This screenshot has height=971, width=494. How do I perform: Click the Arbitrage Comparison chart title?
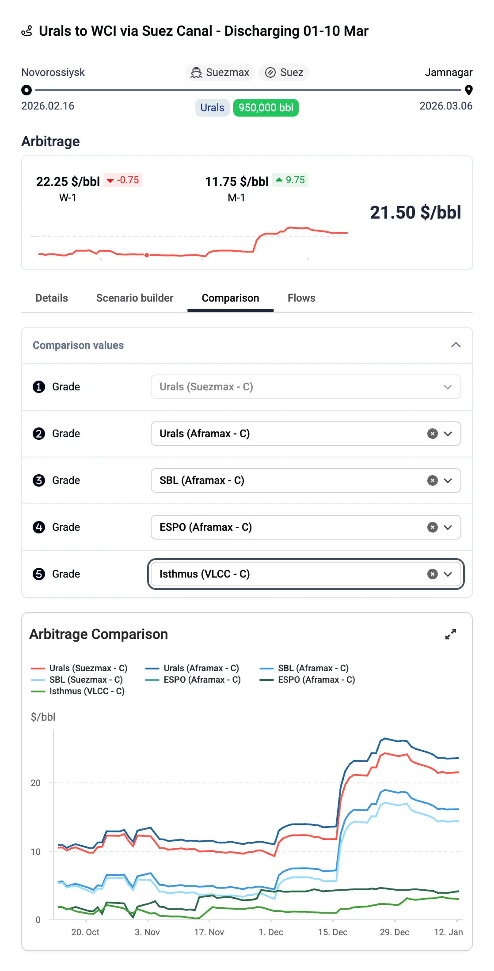99,634
